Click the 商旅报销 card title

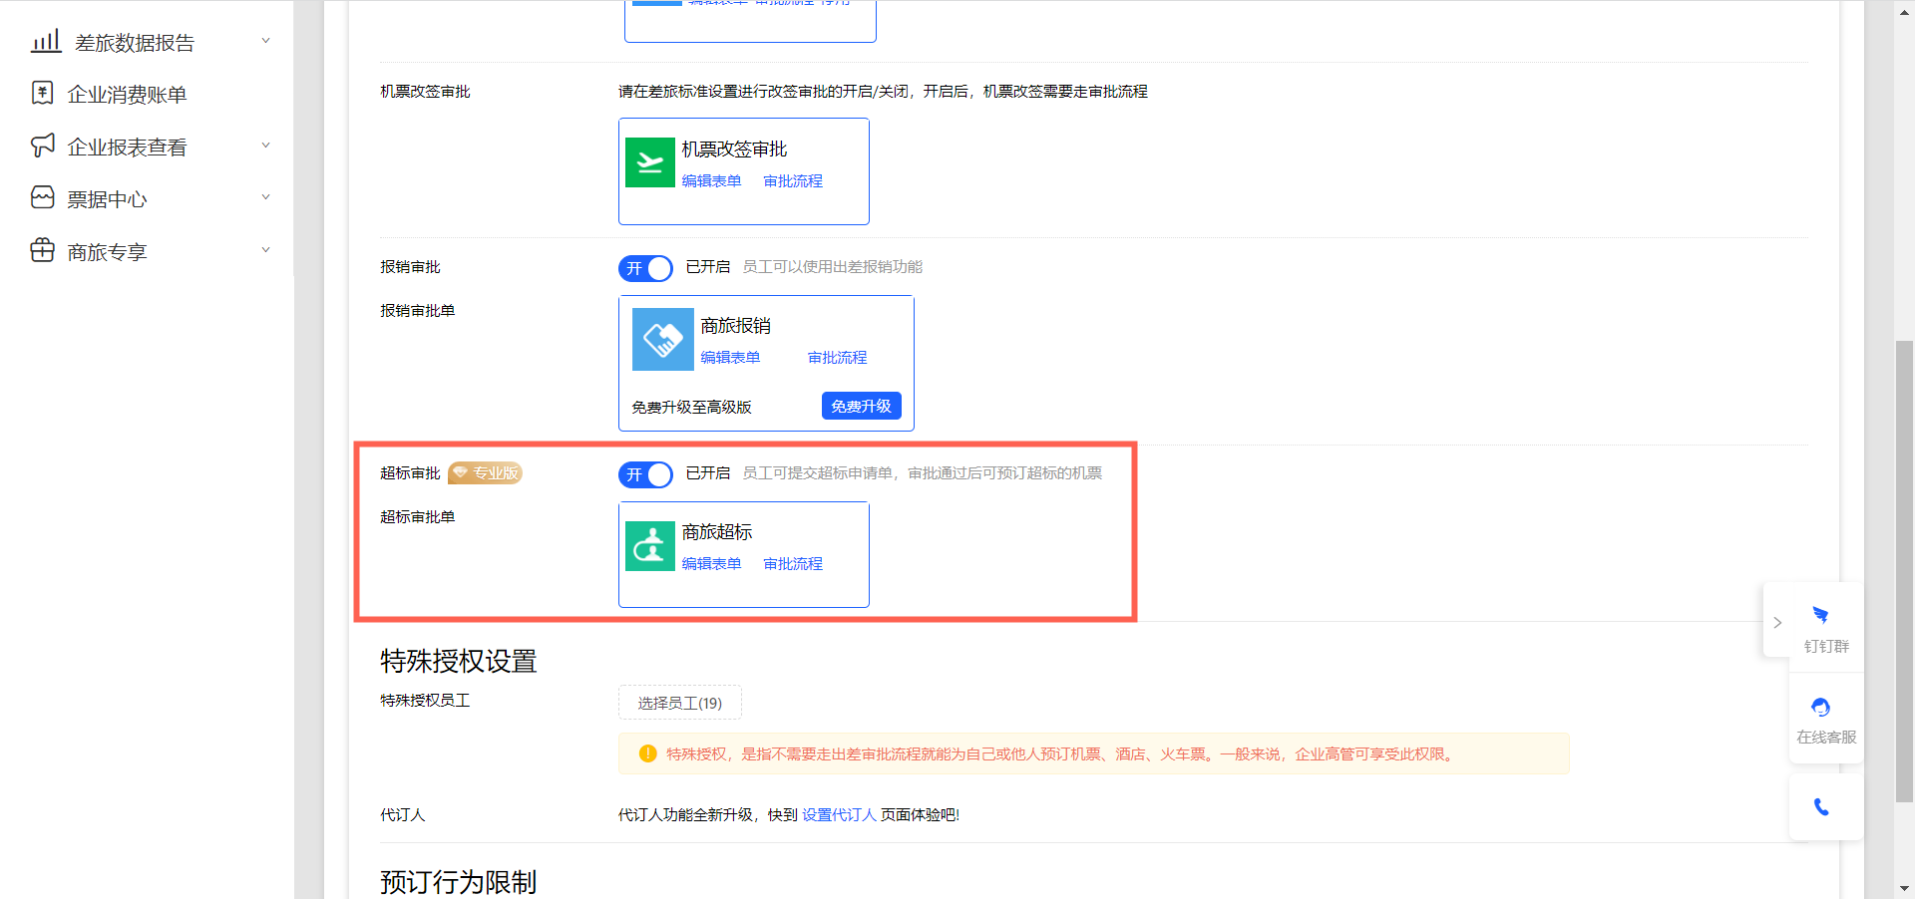tap(735, 326)
